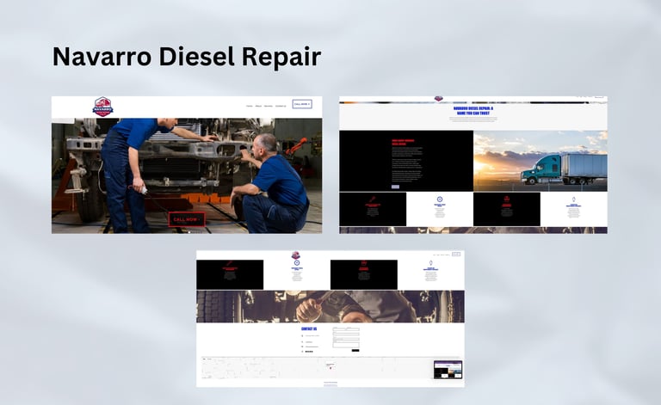Click the first contact form input field
661x405 pixels.
pos(339,328)
